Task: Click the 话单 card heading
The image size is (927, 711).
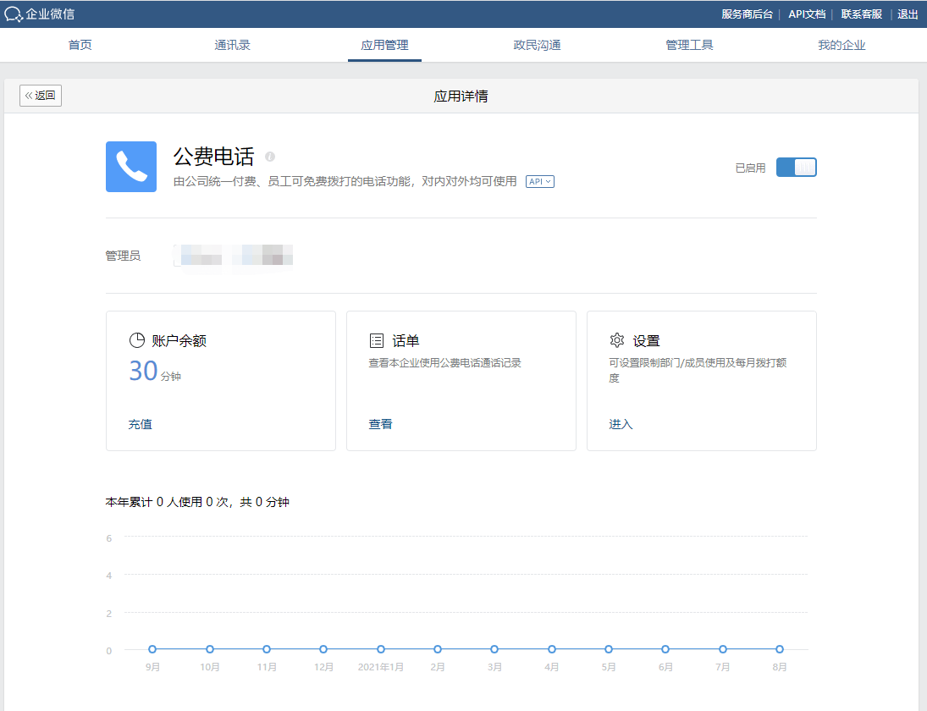Action: coord(406,340)
